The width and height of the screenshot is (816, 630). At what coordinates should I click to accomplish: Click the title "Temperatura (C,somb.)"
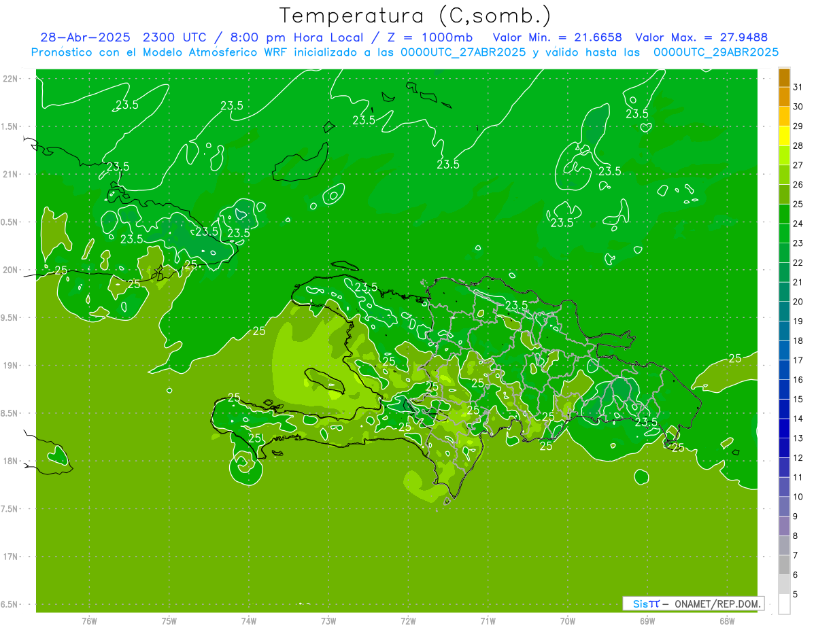coord(415,15)
